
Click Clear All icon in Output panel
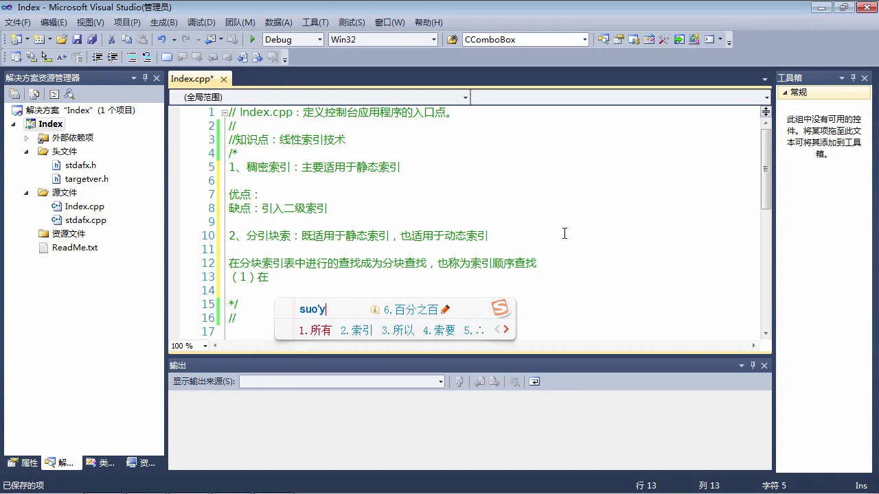515,381
